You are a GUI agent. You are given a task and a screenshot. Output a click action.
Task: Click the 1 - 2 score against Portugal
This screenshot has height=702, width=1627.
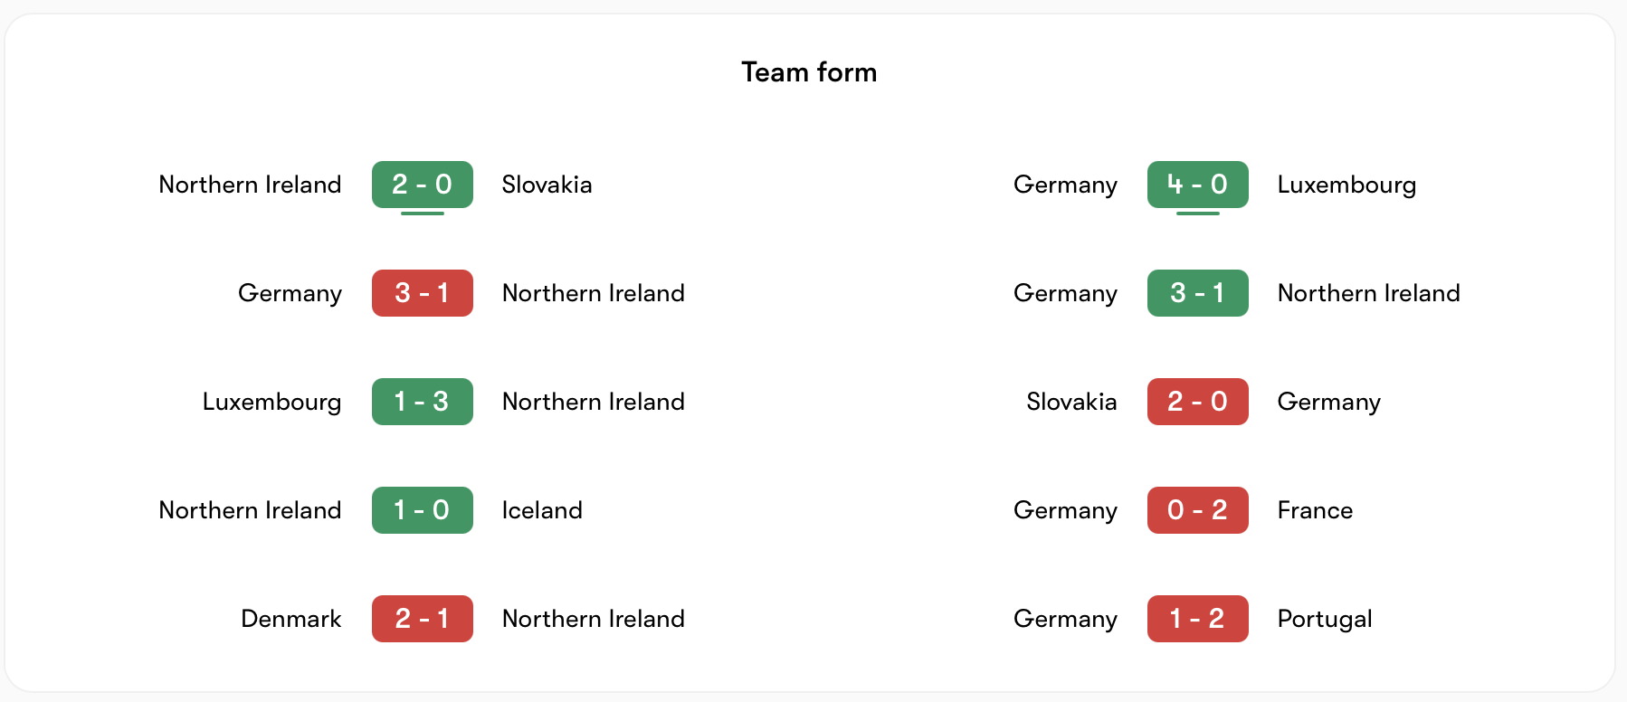click(1197, 619)
